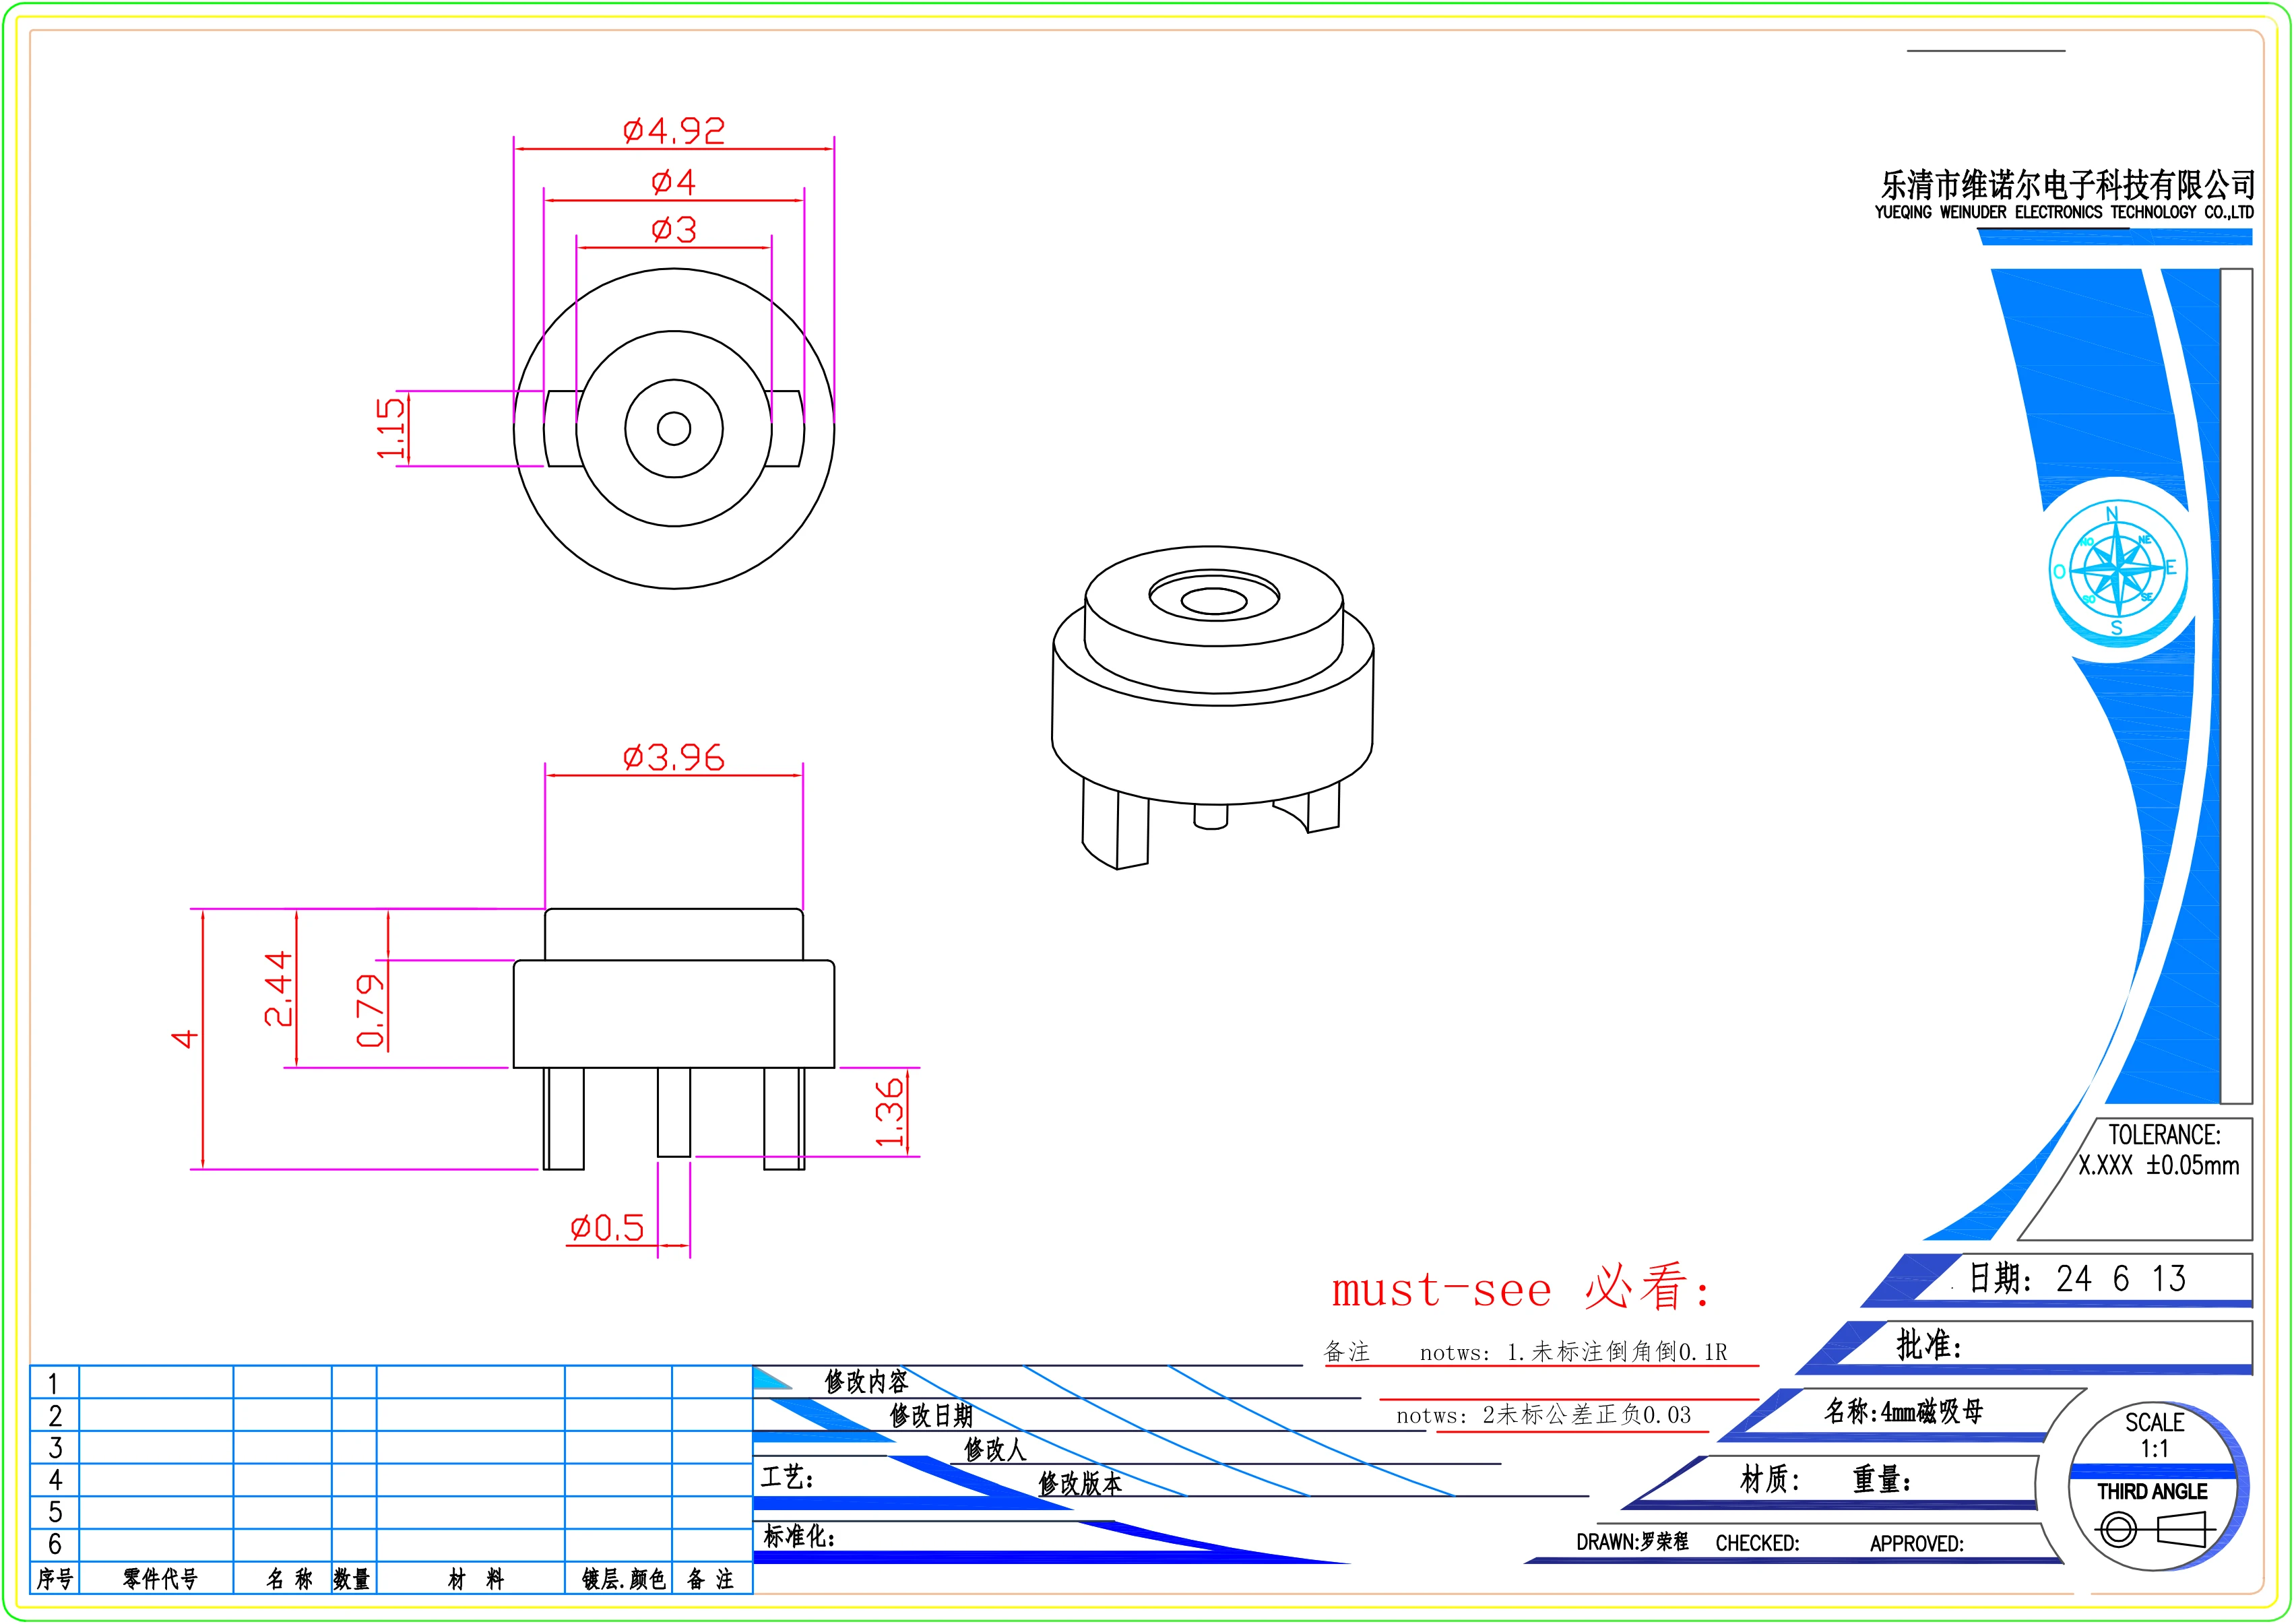Click the 镀层.颜色 column header
Viewport: 2294px width, 1624px height.
point(624,1579)
